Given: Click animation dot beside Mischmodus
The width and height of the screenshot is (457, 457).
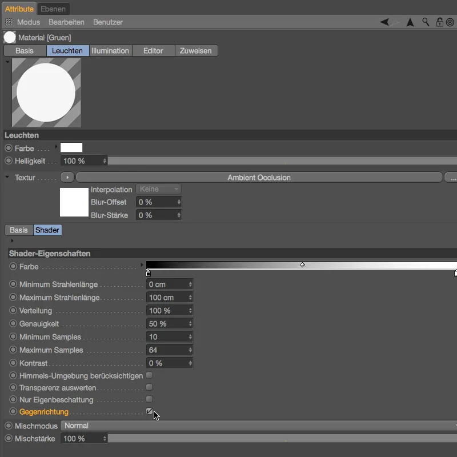Looking at the screenshot, I should 9,426.
